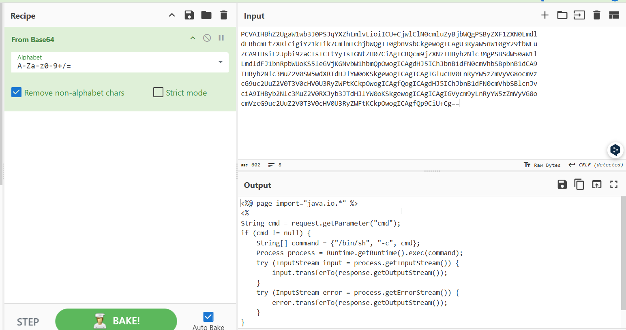
Task: Open a file as input
Action: pyautogui.click(x=579, y=15)
